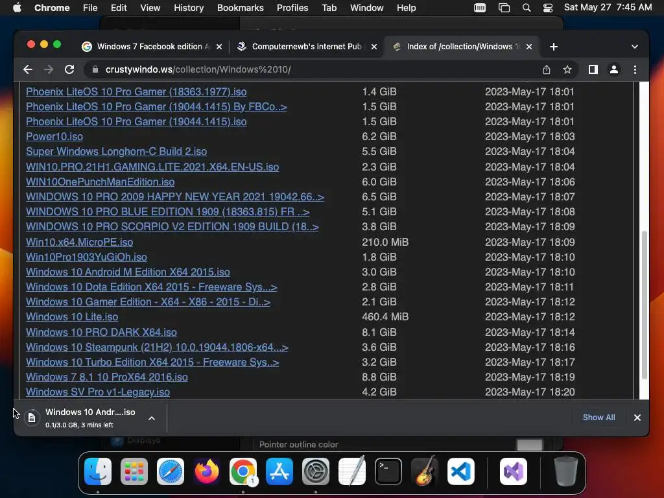664x498 pixels.
Task: Click the Pointer outline color swatch in Settings
Action: pos(529,445)
